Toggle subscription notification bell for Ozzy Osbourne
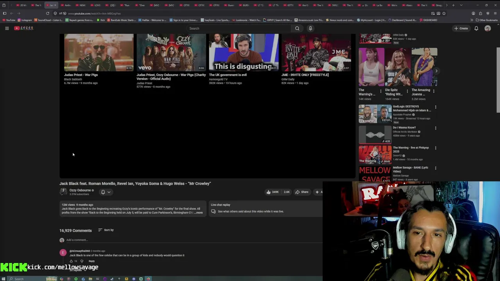The image size is (500, 281). pos(103,192)
